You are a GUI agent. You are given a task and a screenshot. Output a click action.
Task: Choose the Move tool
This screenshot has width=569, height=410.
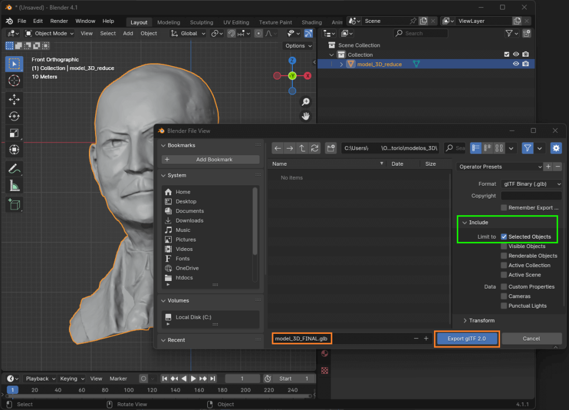[14, 99]
